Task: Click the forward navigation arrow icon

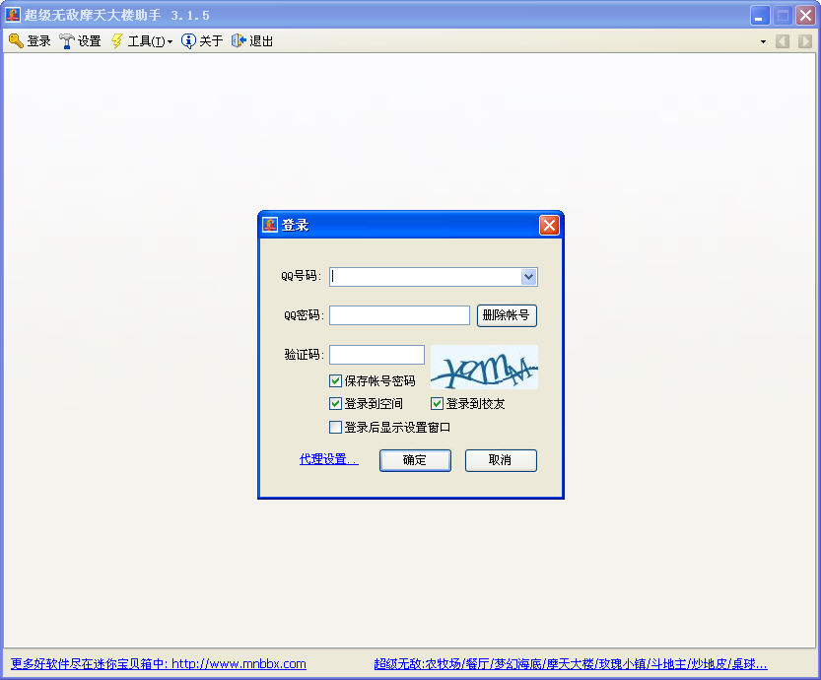Action: pyautogui.click(x=805, y=41)
